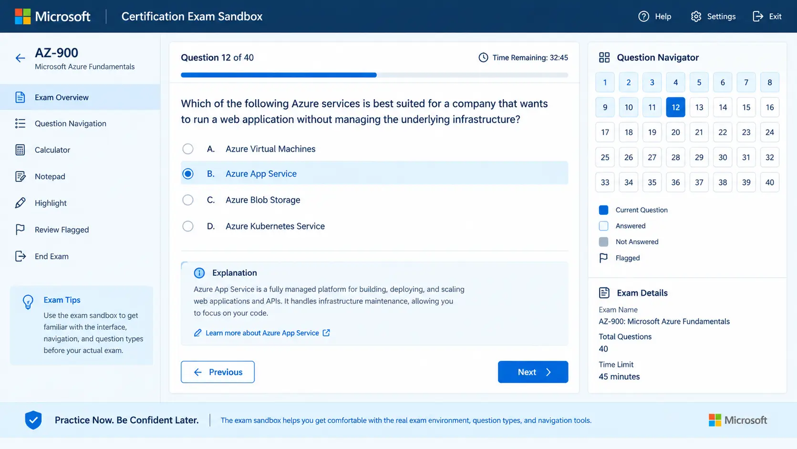Click the external link icon after App Service

(326, 333)
